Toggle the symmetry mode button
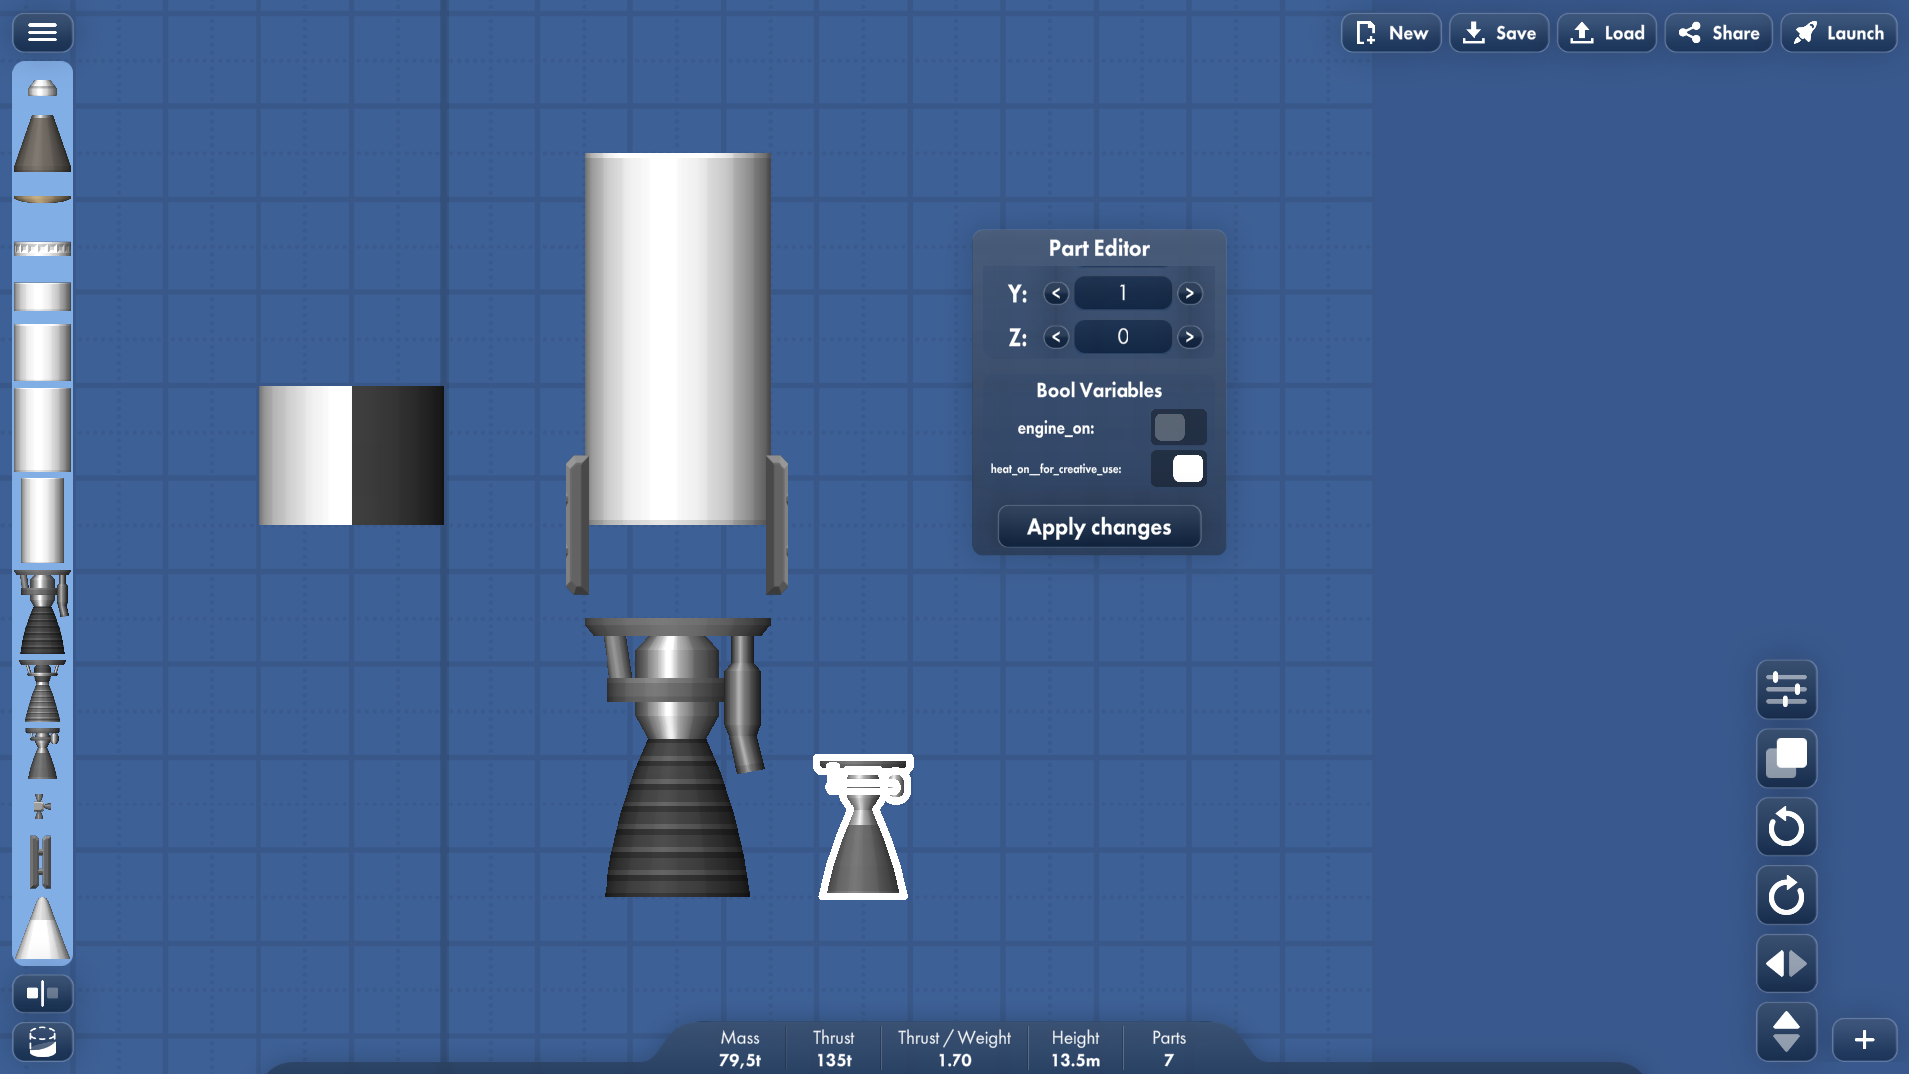 (x=42, y=993)
